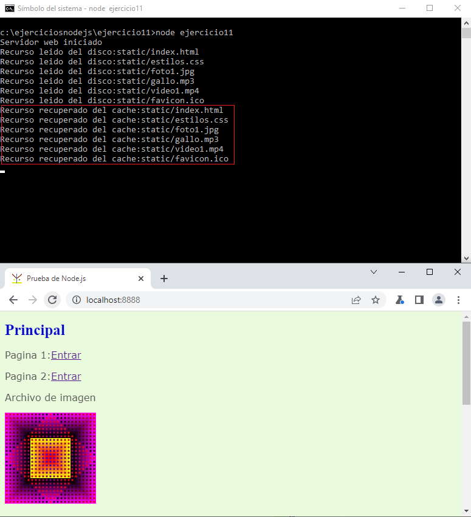
Task: Maximize the command prompt window
Action: pos(430,8)
